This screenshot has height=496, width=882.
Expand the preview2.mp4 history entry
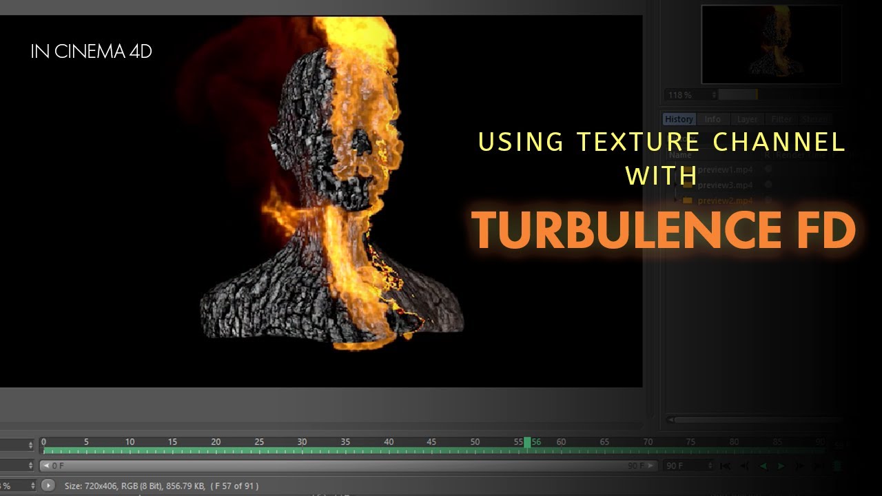676,201
